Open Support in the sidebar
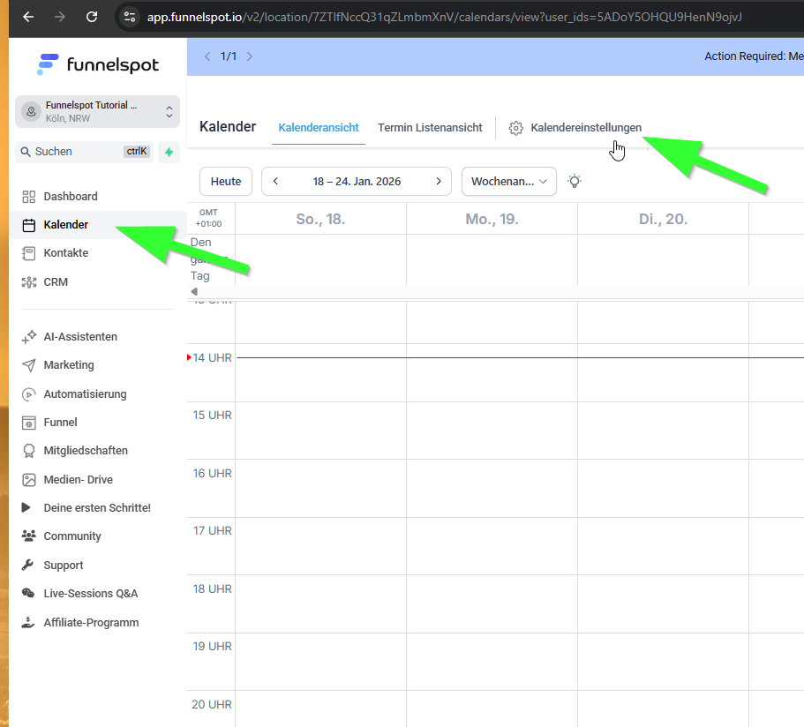This screenshot has width=804, height=727. click(63, 565)
